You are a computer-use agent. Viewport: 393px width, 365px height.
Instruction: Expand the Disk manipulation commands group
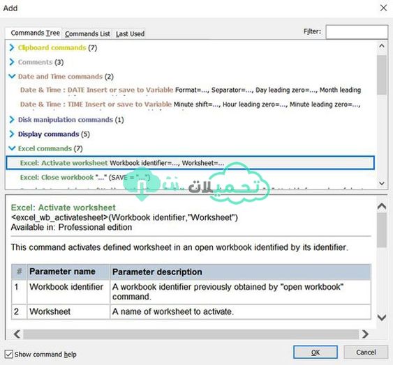click(x=12, y=120)
